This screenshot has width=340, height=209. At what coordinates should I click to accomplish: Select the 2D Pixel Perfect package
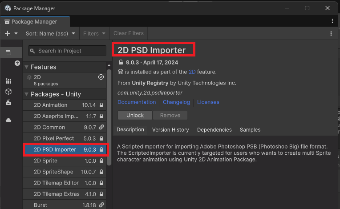coord(65,138)
